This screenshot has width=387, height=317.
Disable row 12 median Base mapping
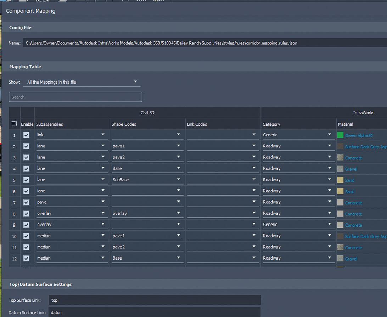point(26,258)
